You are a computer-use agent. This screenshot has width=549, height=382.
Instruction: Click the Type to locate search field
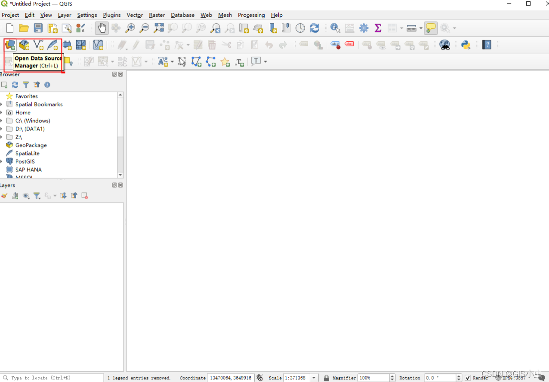point(52,378)
